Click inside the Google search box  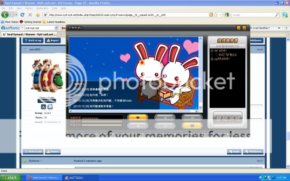(253, 15)
